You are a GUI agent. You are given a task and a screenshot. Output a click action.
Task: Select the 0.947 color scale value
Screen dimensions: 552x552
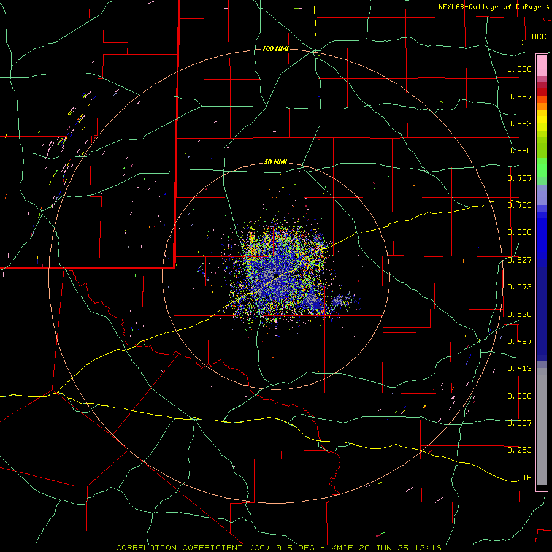click(x=519, y=96)
